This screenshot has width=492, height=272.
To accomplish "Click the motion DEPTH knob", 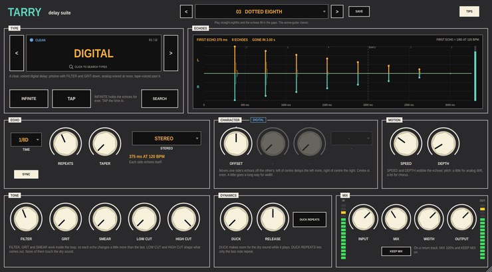I will (x=443, y=144).
